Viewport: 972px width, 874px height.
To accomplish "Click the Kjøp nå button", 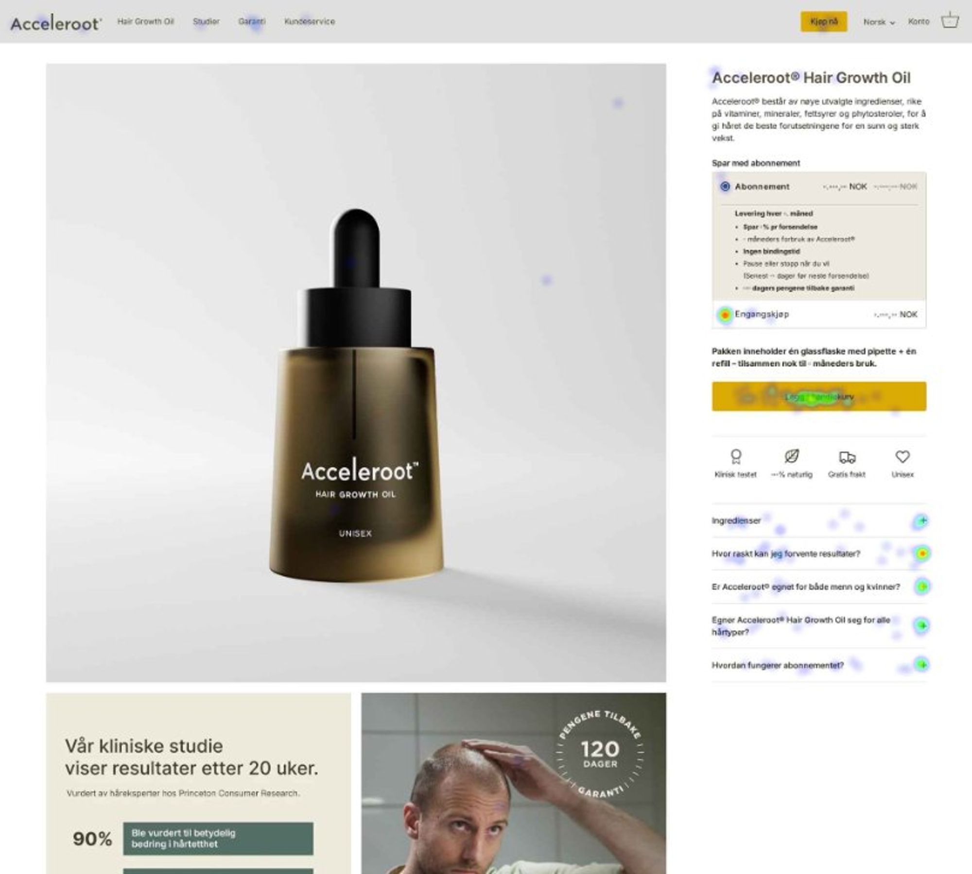I will click(824, 21).
